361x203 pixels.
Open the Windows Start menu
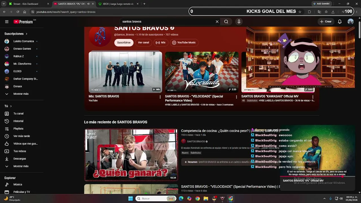click(131, 198)
